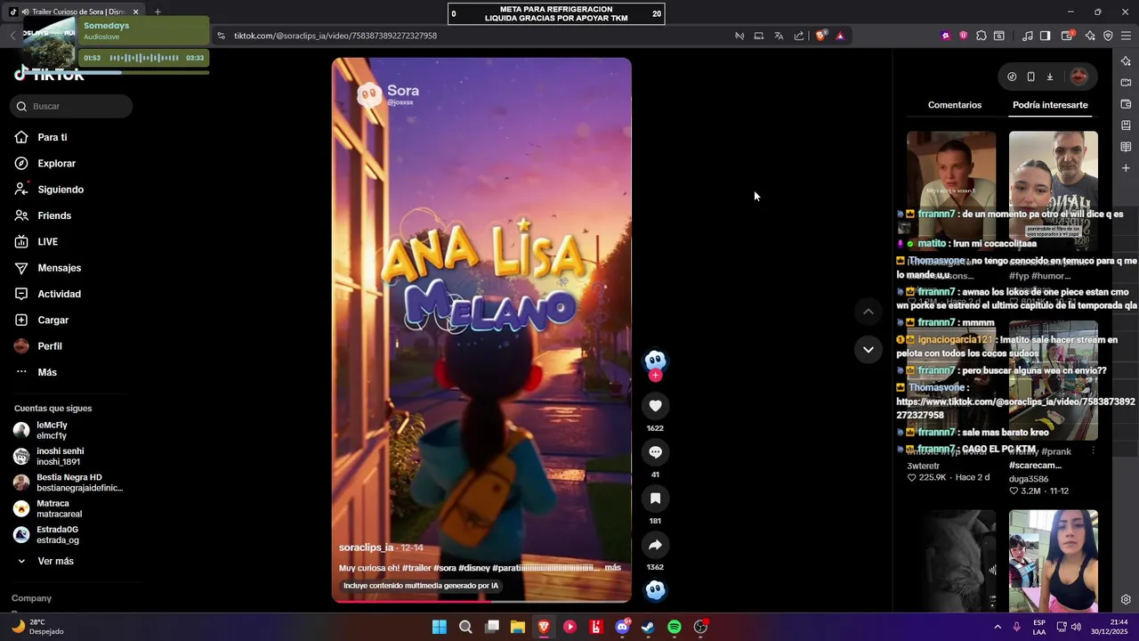Open File Explorer from taskbar
This screenshot has height=641, width=1139.
click(x=518, y=627)
